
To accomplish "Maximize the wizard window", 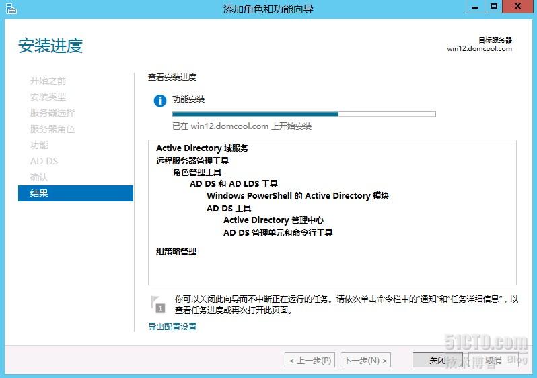I will pos(493,7).
